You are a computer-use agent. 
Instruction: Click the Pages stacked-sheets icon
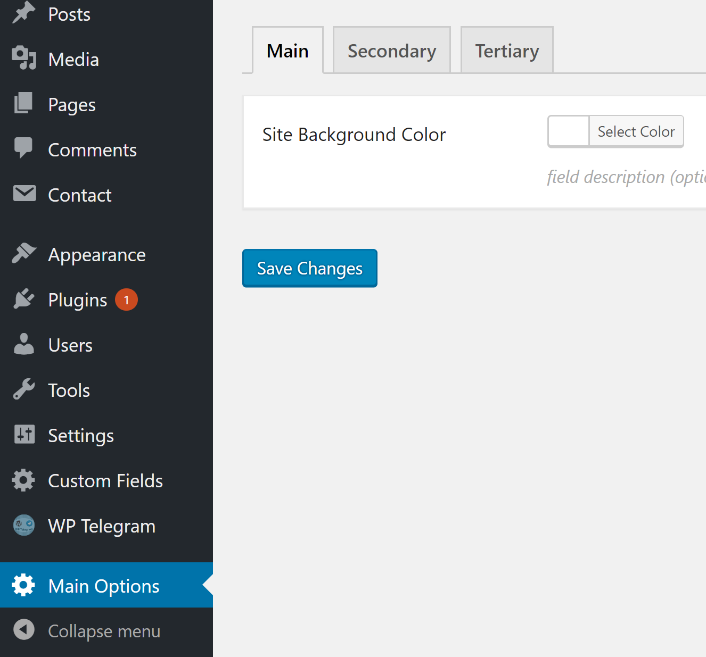click(x=23, y=103)
